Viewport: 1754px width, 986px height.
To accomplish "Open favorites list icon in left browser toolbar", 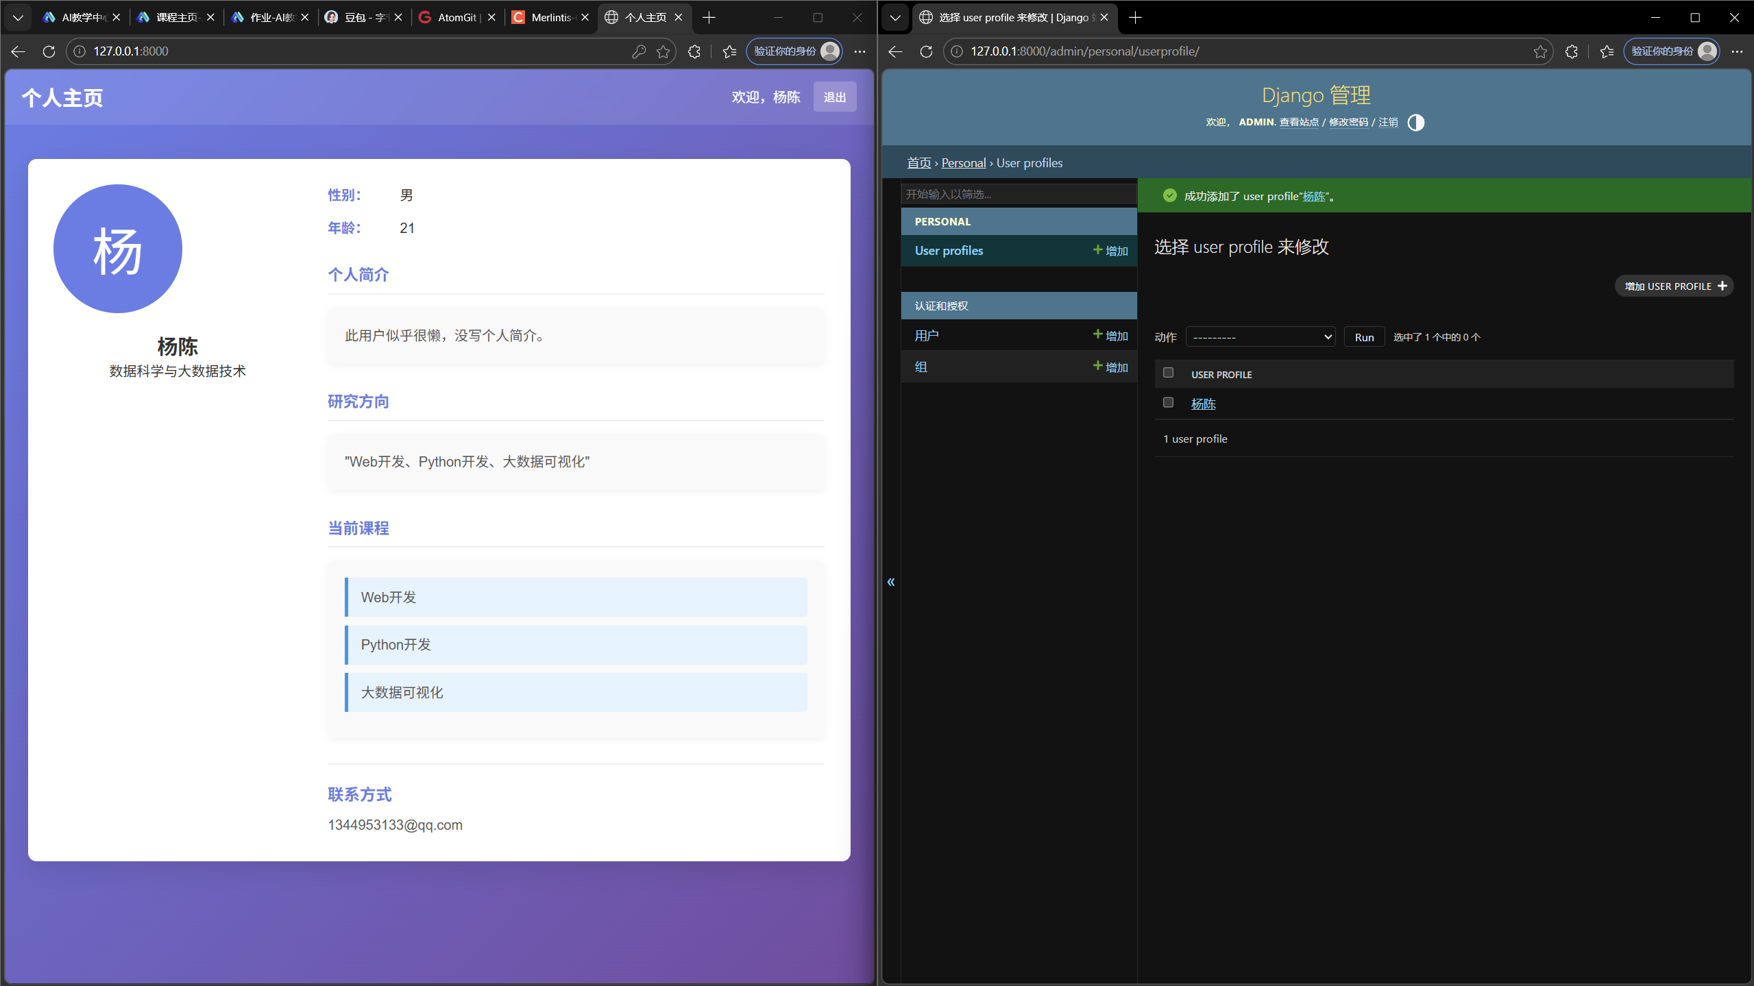I will pyautogui.click(x=729, y=51).
